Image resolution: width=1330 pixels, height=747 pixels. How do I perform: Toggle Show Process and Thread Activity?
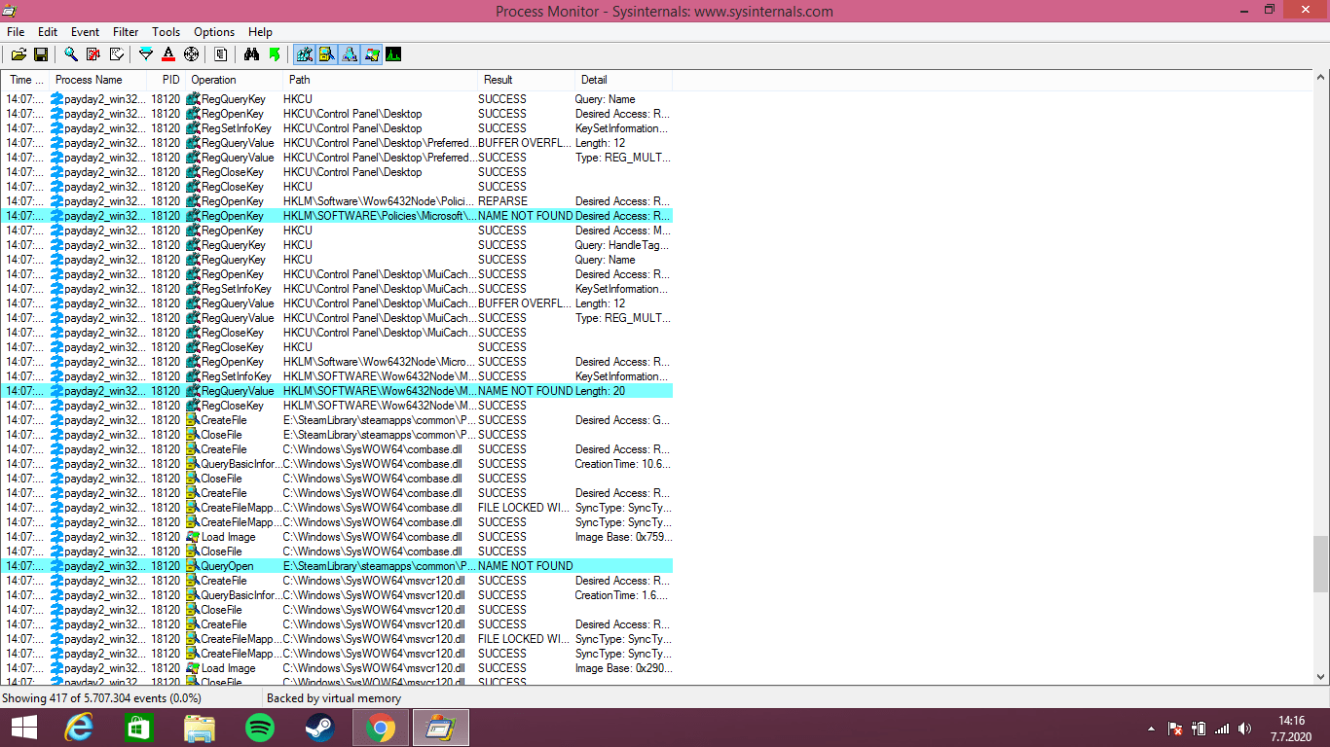371,54
